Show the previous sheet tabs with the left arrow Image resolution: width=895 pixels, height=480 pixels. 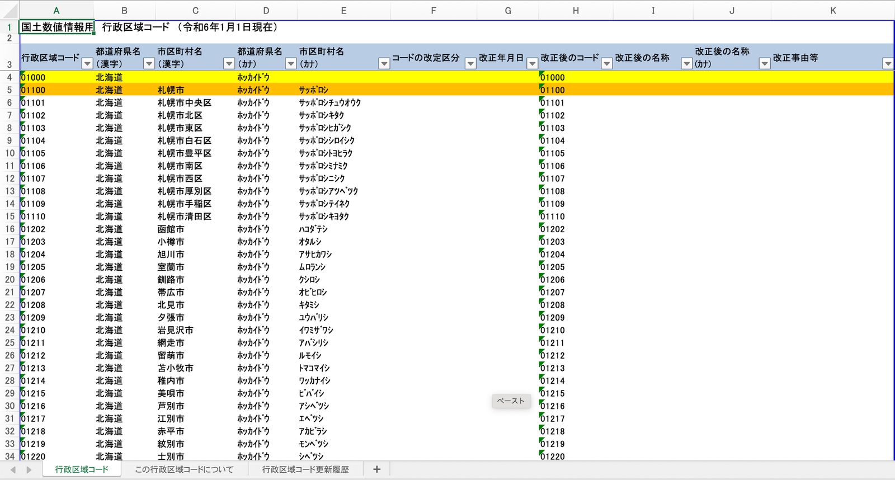point(13,470)
